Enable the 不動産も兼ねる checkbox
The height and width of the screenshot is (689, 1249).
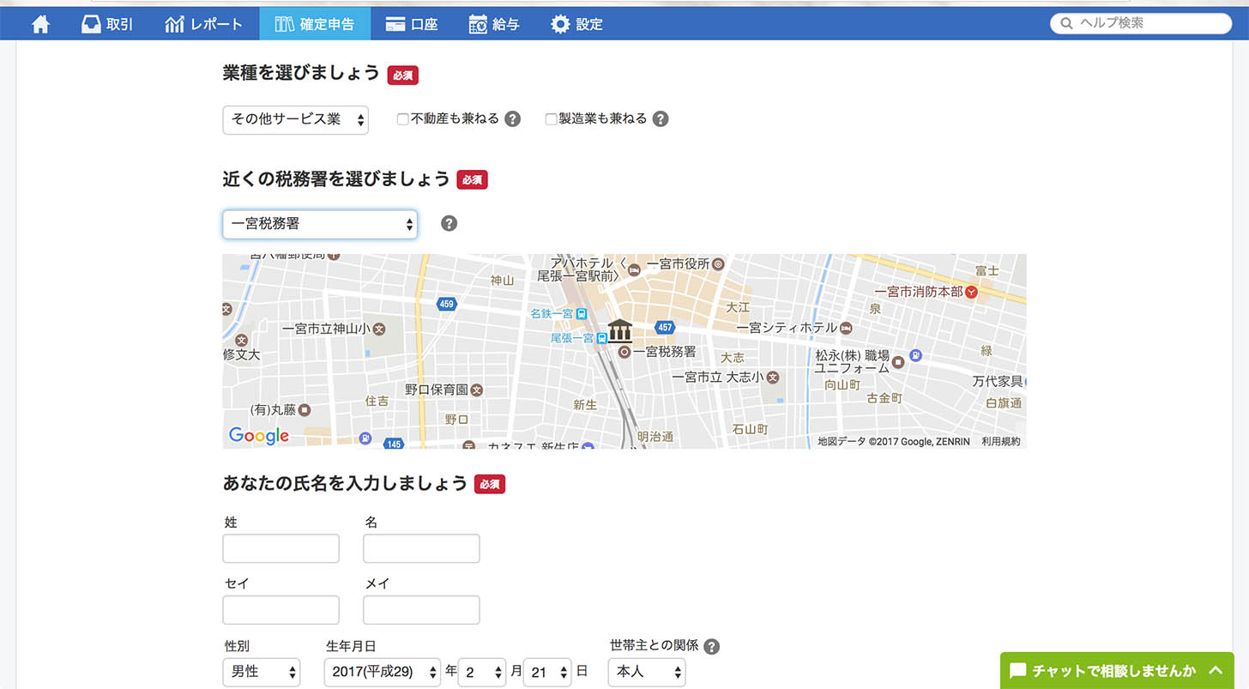(x=402, y=118)
